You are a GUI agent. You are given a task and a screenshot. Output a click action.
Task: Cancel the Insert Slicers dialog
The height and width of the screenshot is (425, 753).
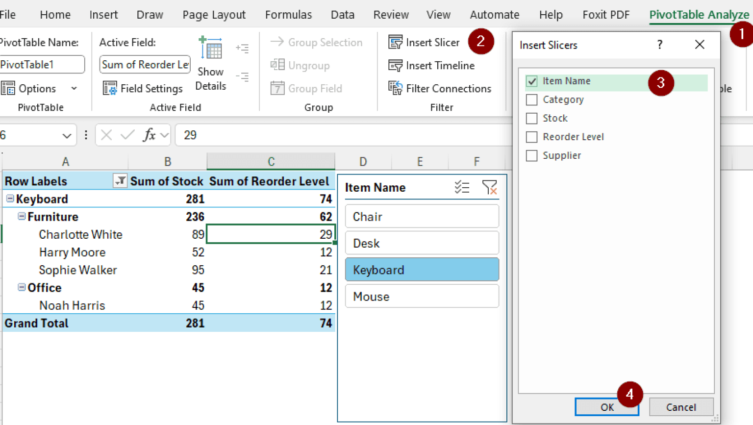coord(681,407)
